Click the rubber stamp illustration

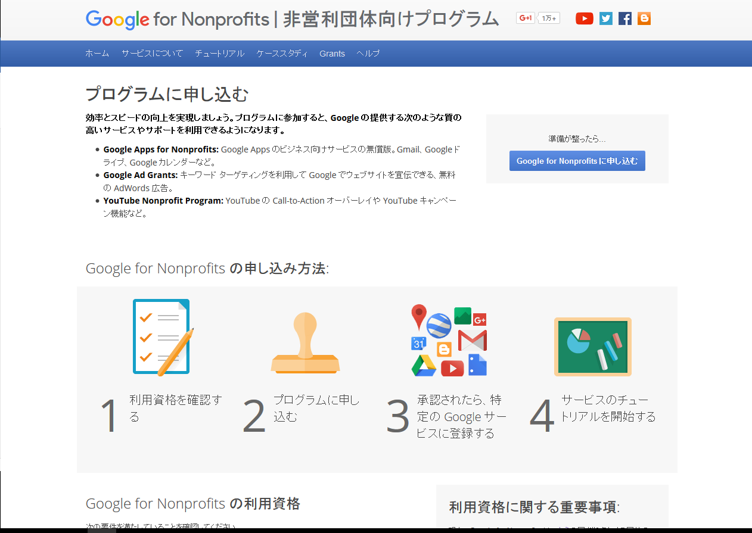[305, 344]
